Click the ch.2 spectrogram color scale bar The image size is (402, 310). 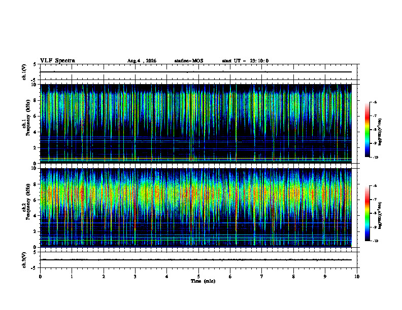point(367,213)
